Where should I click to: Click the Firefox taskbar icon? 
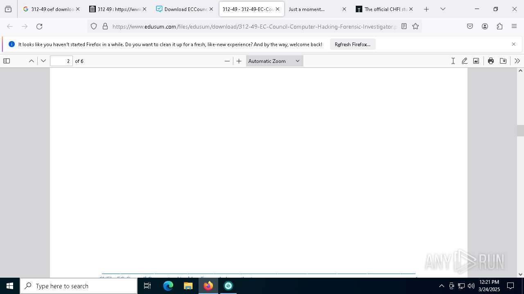coord(208,286)
